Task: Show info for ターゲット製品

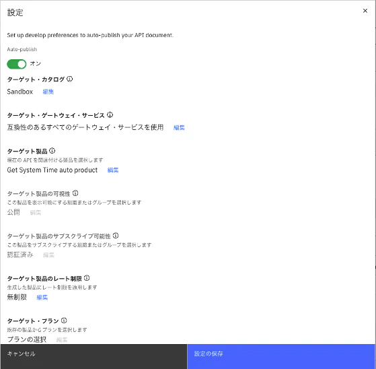Action: point(52,151)
